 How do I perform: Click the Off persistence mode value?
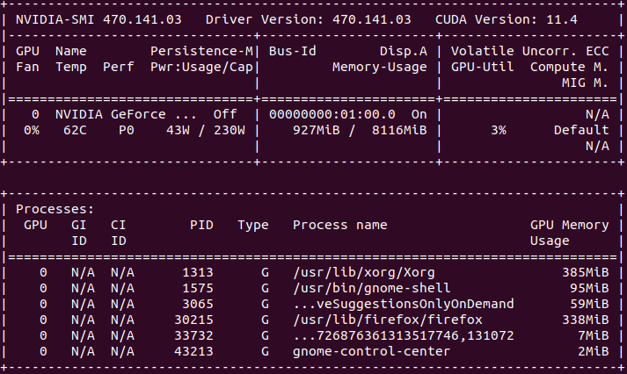[x=225, y=114]
